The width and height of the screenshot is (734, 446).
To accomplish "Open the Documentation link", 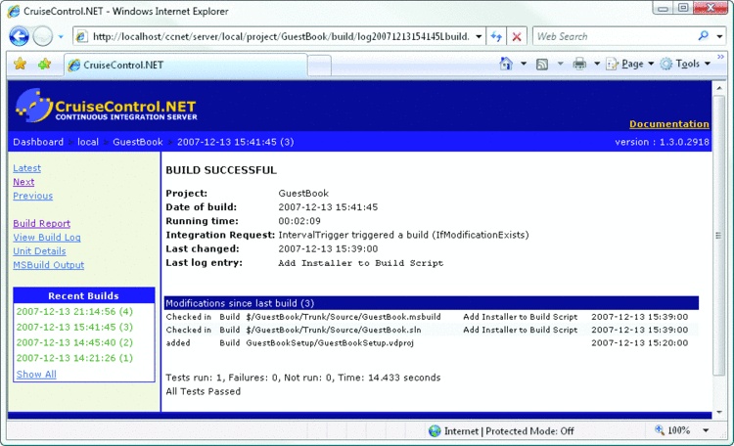I will pyautogui.click(x=669, y=124).
